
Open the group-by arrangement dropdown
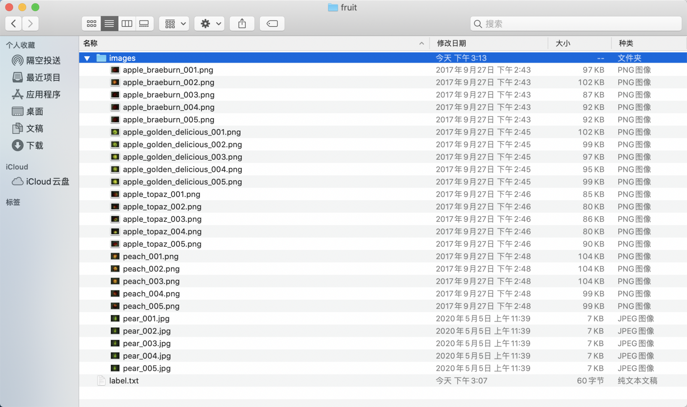174,24
